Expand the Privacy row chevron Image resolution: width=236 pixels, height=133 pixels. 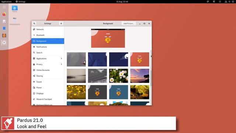[x=62, y=64]
